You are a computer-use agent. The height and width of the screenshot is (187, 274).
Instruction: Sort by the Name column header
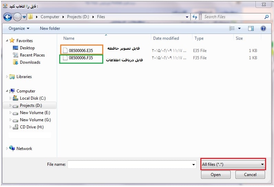[x=69, y=38]
